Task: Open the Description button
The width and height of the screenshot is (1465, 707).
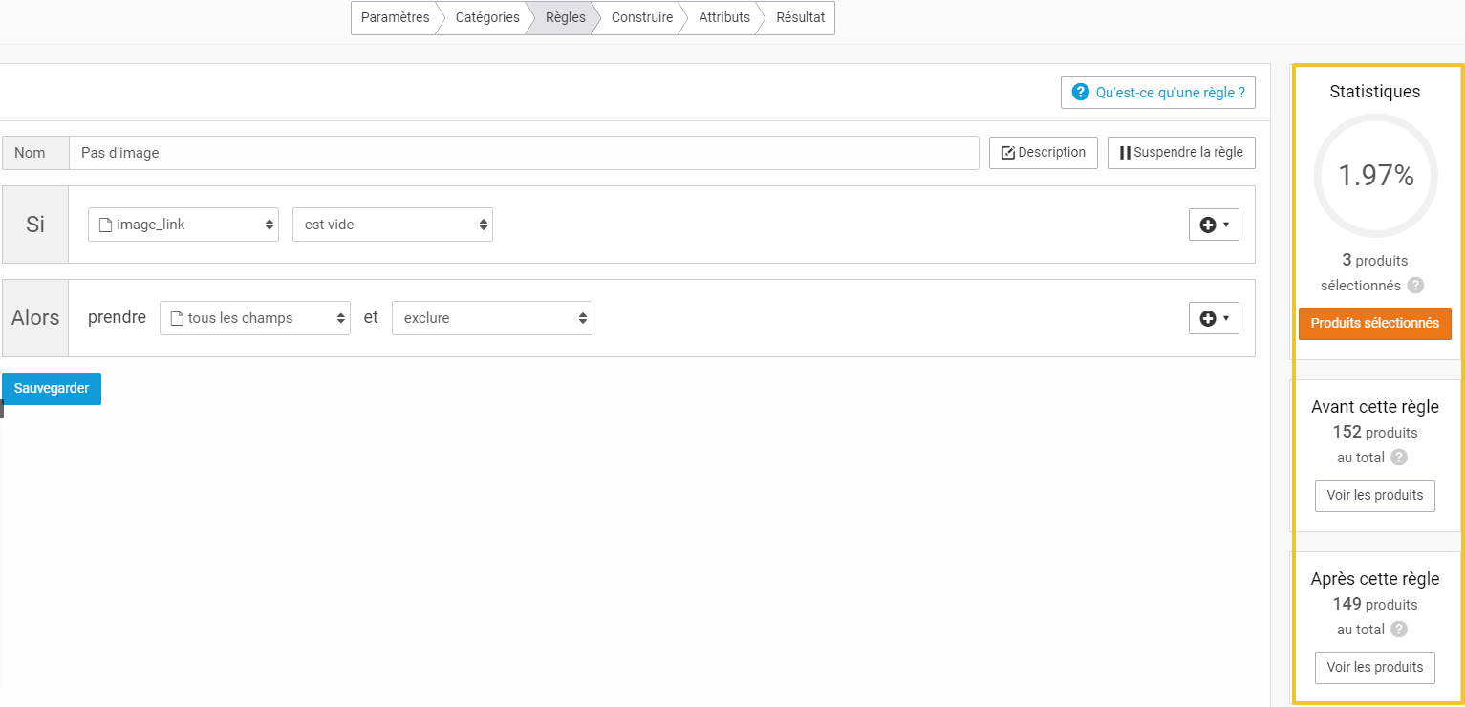Action: (1044, 153)
